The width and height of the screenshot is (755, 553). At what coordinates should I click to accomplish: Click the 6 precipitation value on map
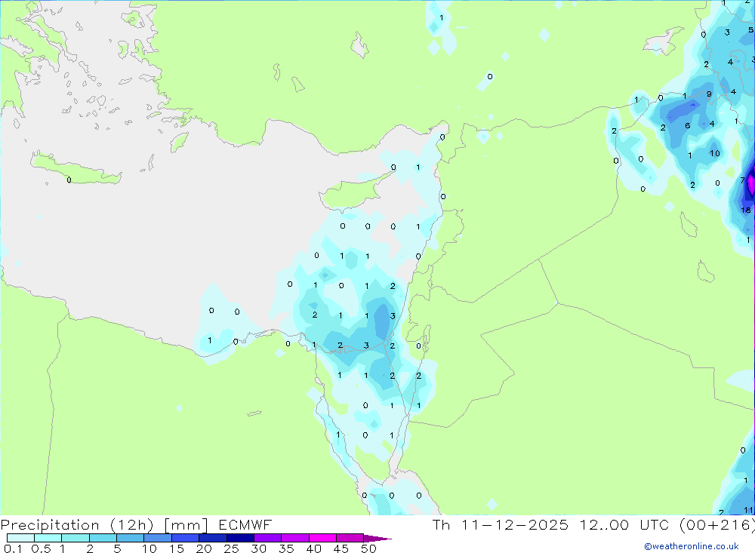(x=688, y=126)
